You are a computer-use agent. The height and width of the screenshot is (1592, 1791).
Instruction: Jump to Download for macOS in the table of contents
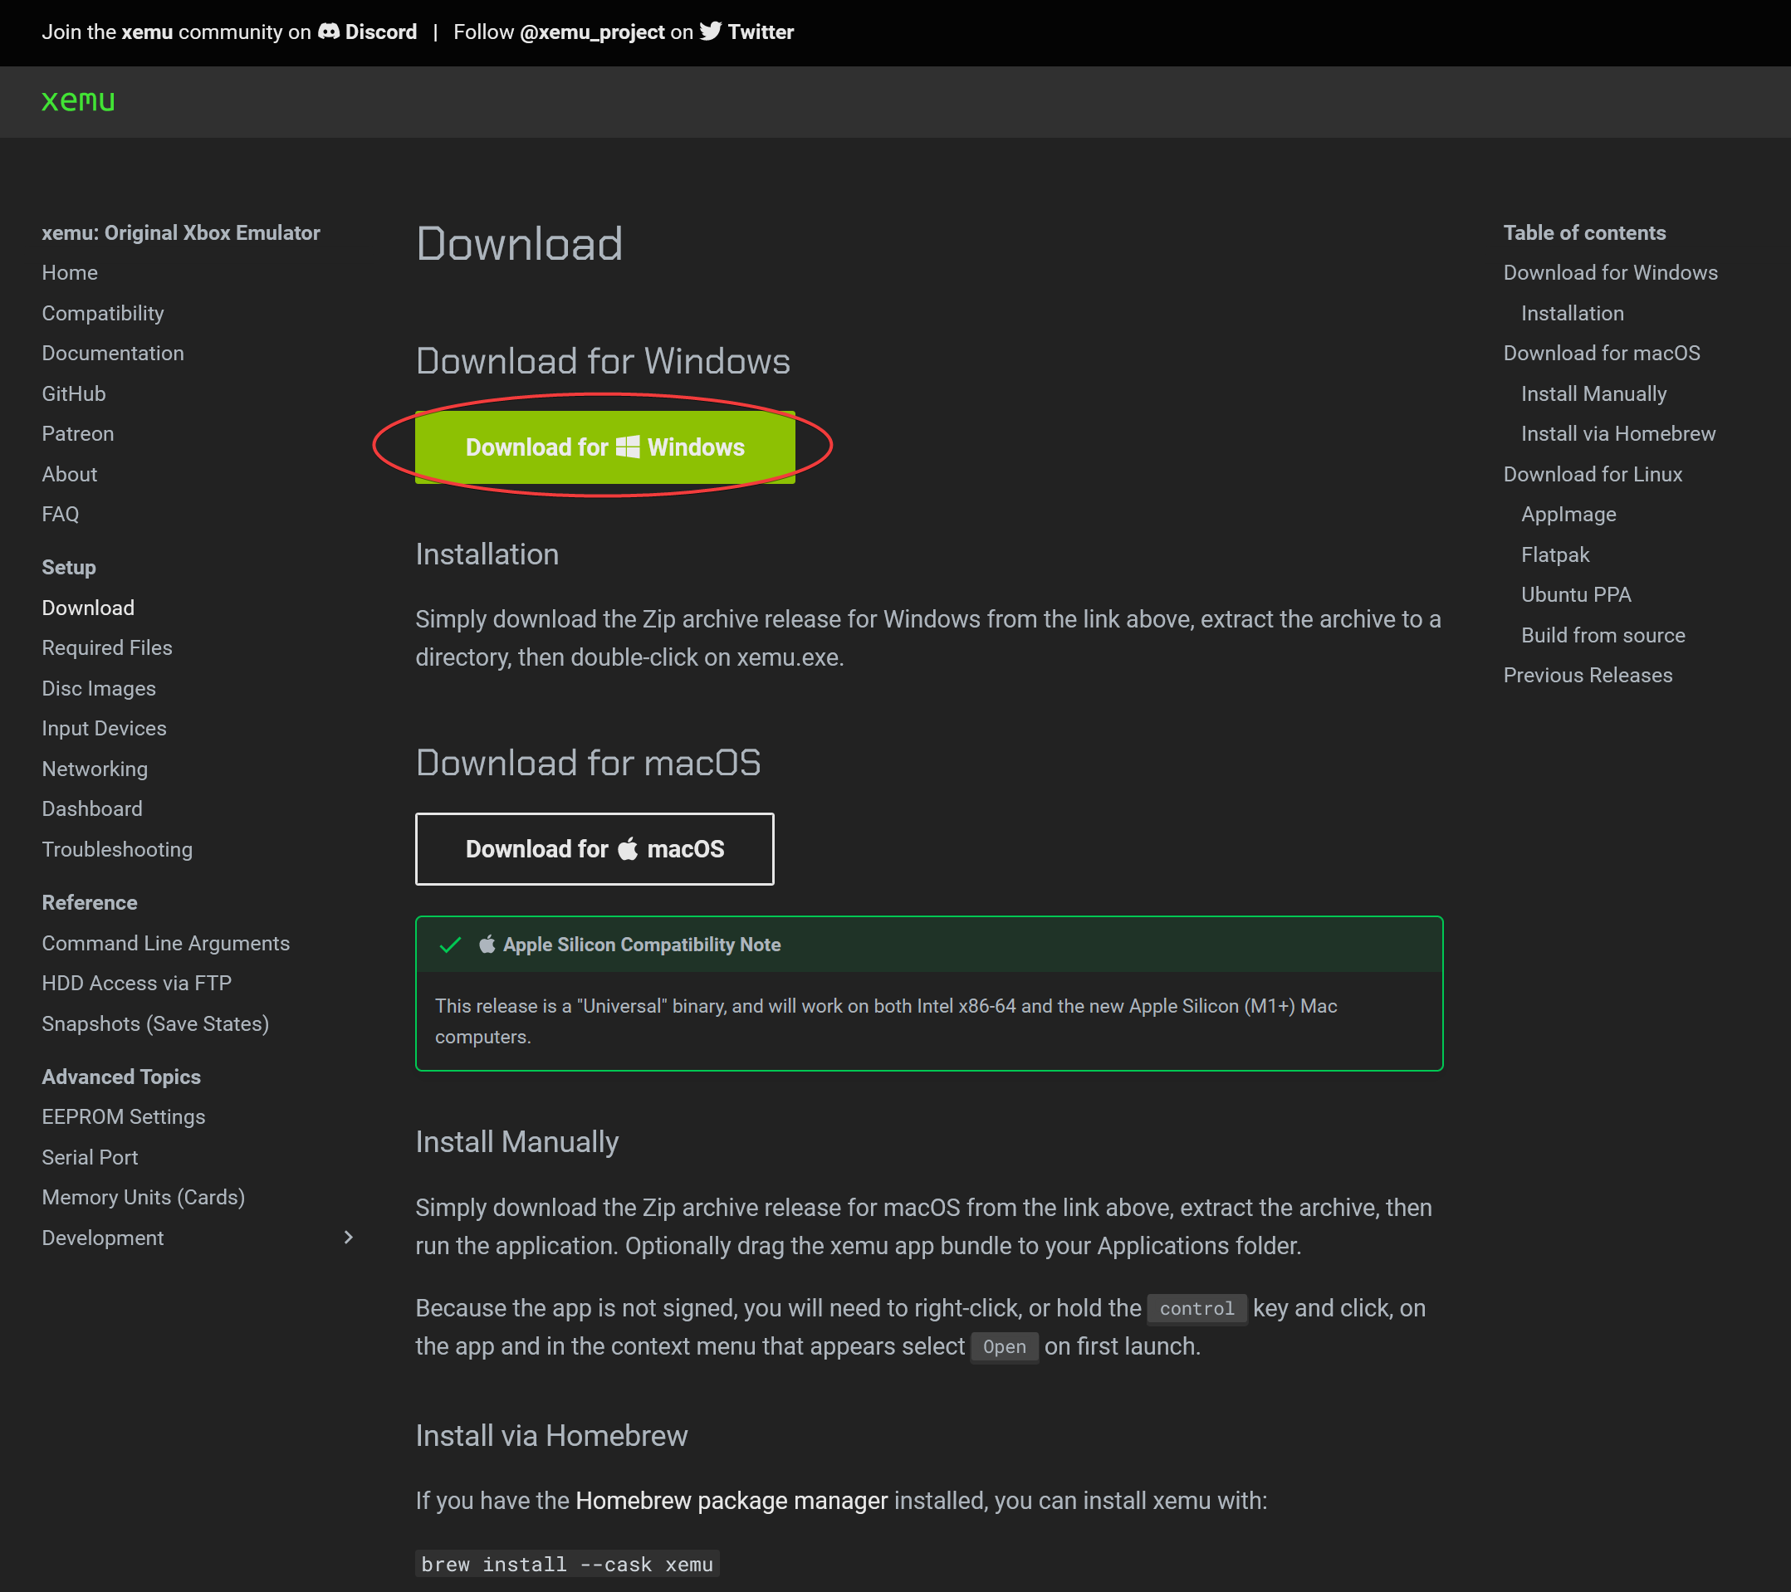(1602, 354)
